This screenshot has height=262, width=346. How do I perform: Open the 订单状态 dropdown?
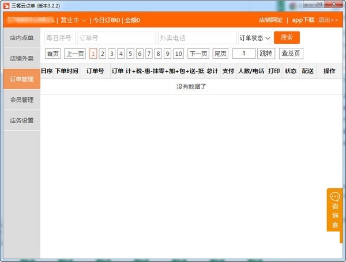[x=255, y=38]
